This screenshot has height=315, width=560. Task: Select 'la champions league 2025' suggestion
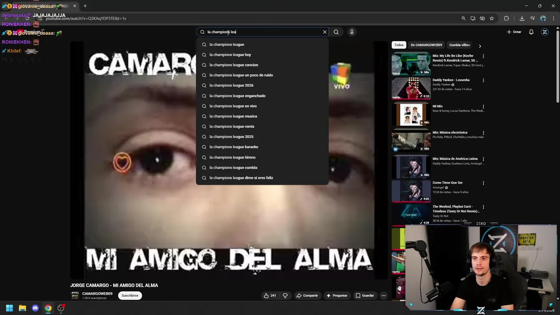[x=262, y=136]
